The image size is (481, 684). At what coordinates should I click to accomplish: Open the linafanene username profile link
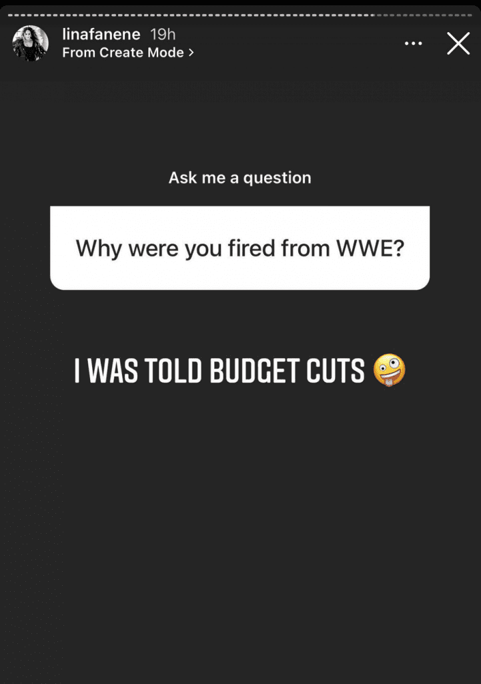101,34
